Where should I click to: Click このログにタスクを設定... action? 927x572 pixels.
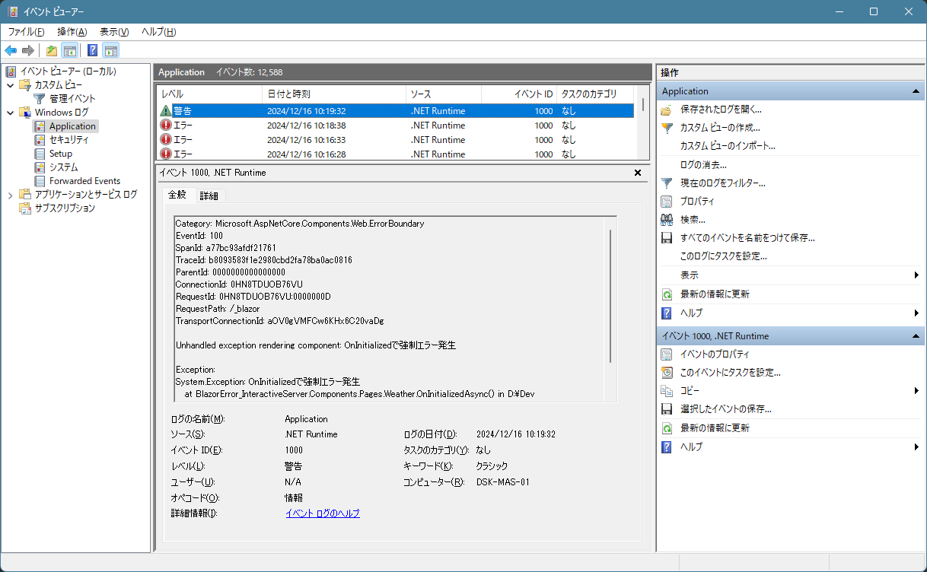pyautogui.click(x=724, y=256)
